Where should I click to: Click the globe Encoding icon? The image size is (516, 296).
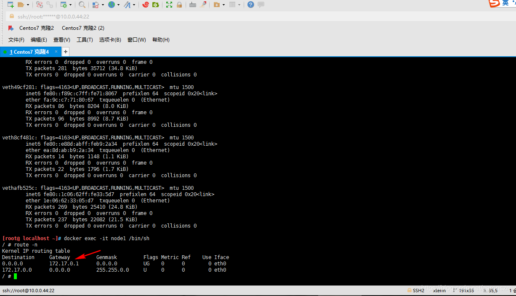[x=111, y=5]
